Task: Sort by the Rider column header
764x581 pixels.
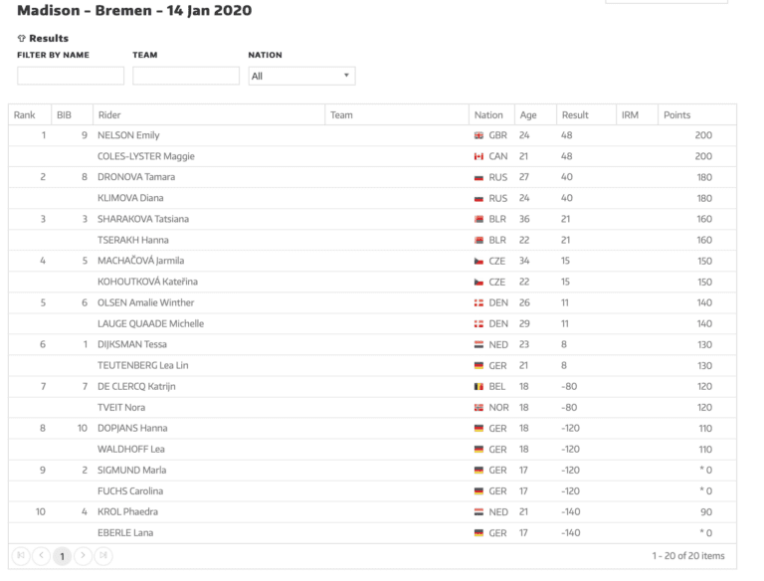Action: [109, 115]
